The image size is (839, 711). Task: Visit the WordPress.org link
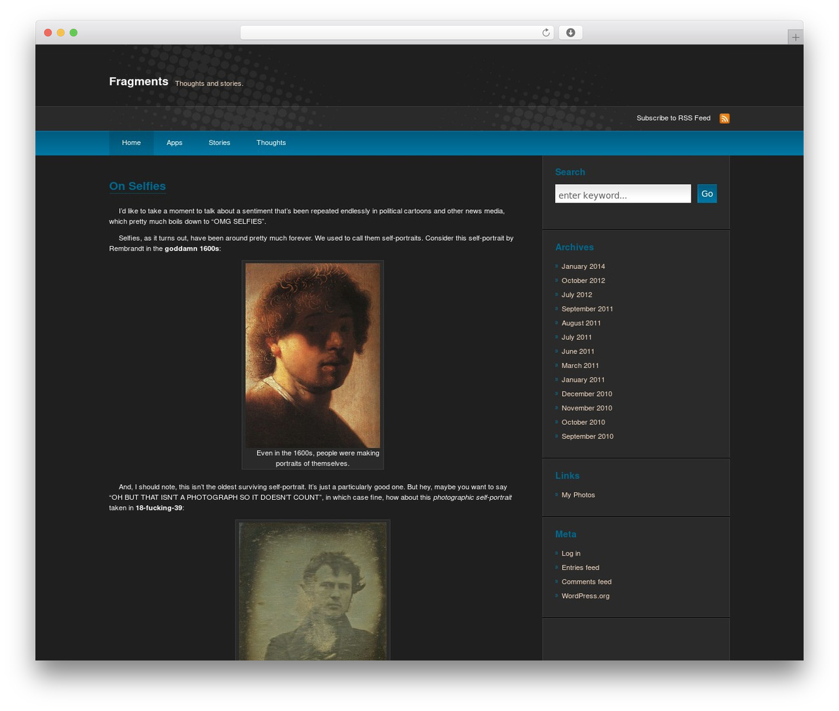pos(585,596)
